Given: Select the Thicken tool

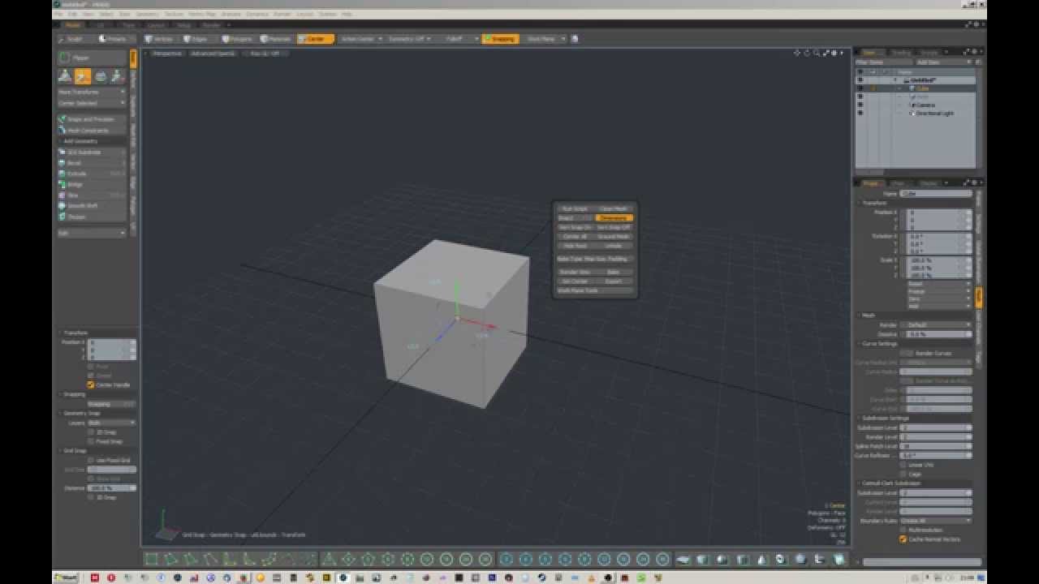Looking at the screenshot, I should pyautogui.click(x=92, y=217).
